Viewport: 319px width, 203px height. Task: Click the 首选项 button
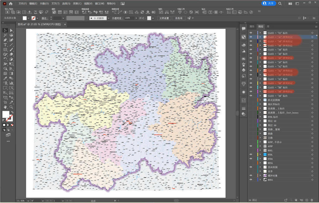[179, 18]
